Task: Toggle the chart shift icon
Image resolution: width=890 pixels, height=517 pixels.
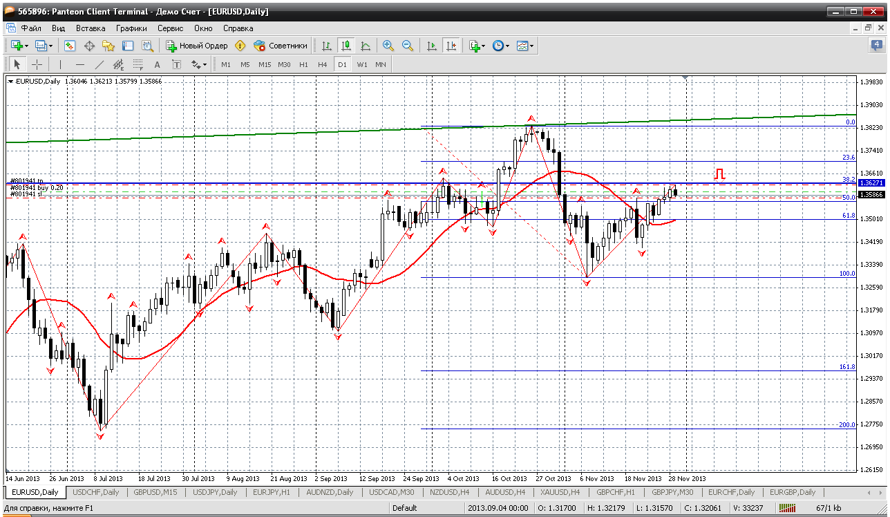Action: 451,46
